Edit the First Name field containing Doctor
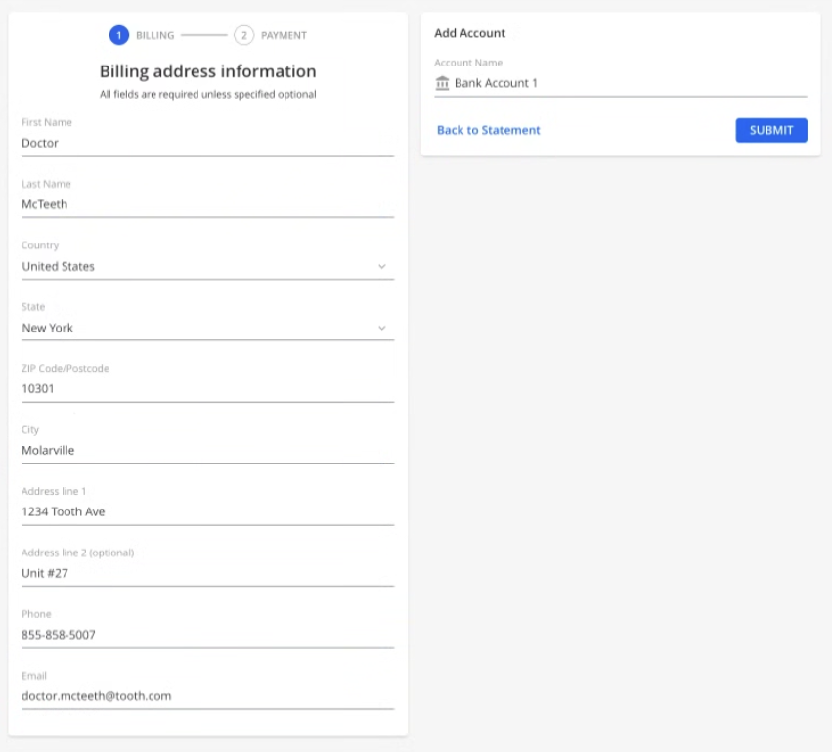The height and width of the screenshot is (752, 832). pos(207,144)
